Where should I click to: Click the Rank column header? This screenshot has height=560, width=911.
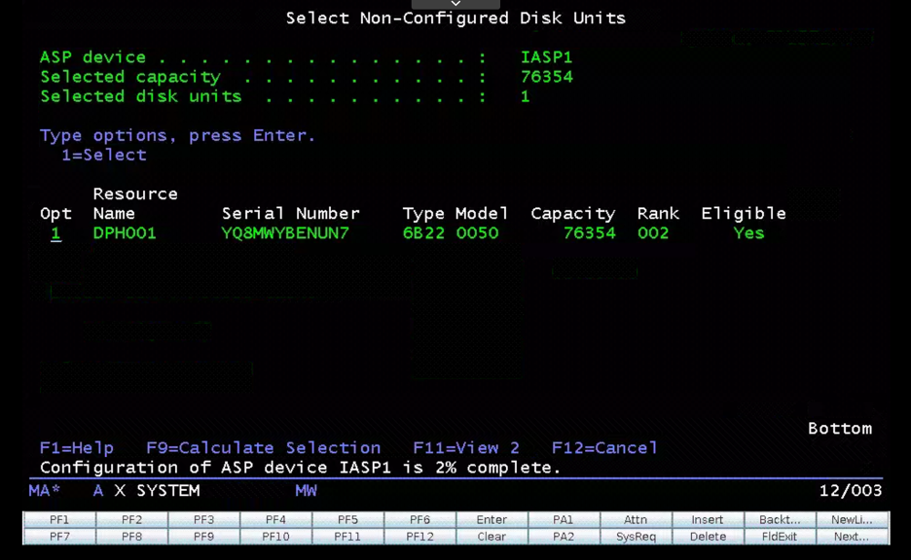(658, 214)
